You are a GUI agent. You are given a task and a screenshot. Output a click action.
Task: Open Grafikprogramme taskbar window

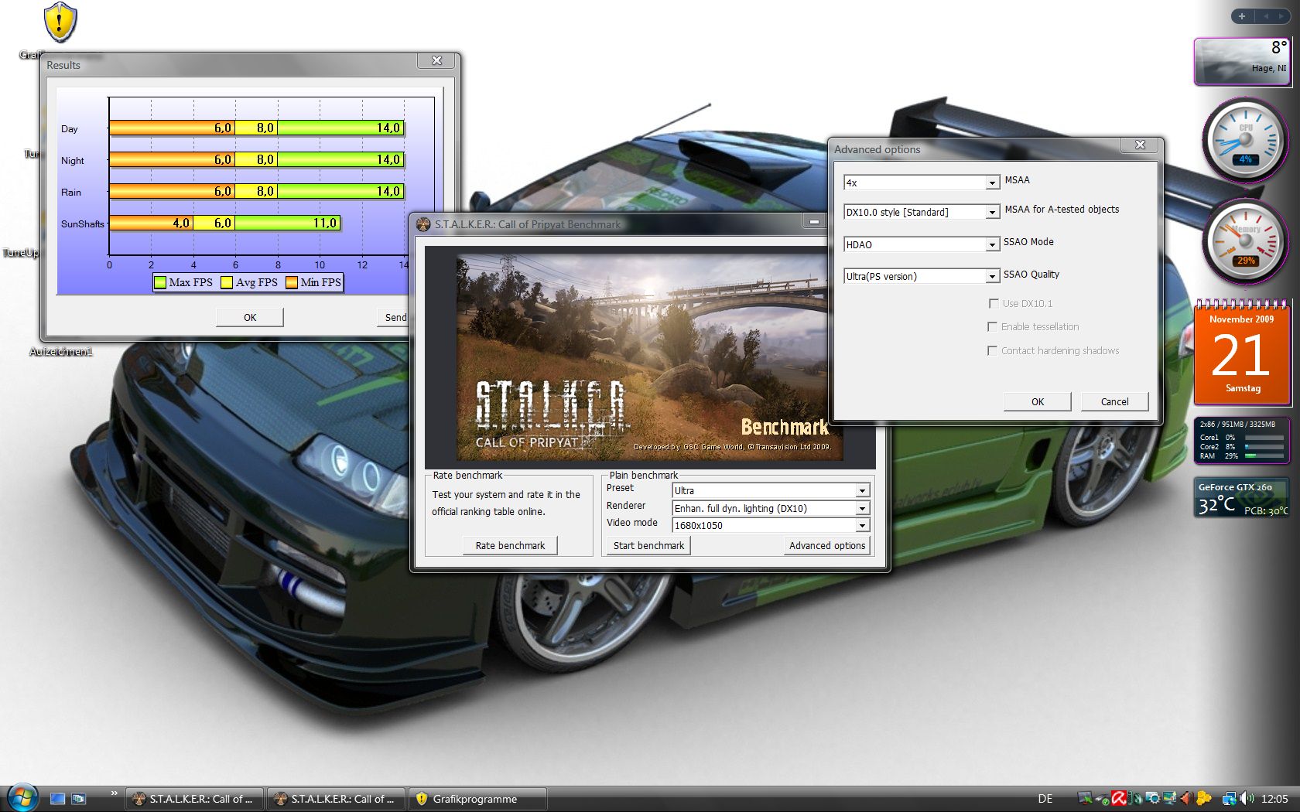(x=477, y=799)
